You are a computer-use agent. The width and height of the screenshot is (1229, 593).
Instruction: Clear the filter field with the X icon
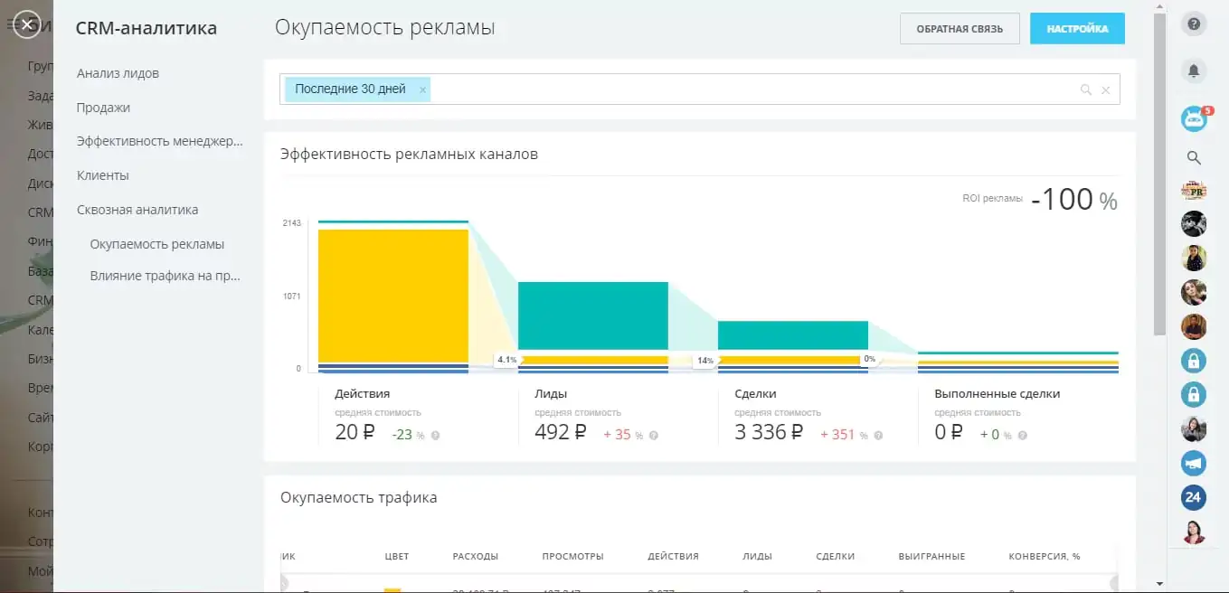pos(1105,89)
